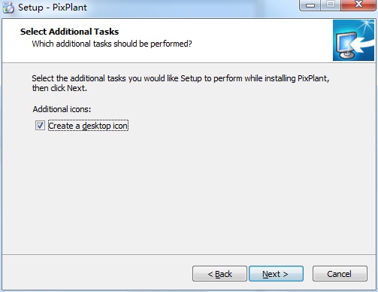Click the instruction text about installing PixPlant
This screenshot has width=378, height=292.
tap(180, 83)
